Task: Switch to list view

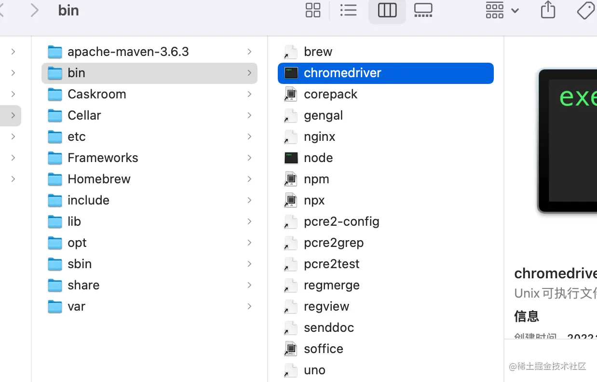Action: [x=348, y=10]
